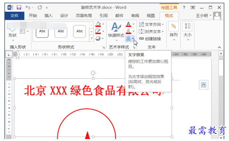This screenshot has height=141, width=229.
Task: Open the shape effects button
Action: pyautogui.click(x=98, y=38)
